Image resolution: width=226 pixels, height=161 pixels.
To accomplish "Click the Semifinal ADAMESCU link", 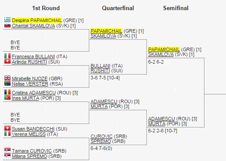I will point(161,119).
